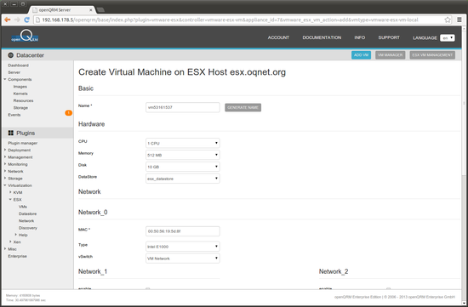Viewport: 468px width, 307px height.
Task: Go back with browser back arrow
Action: point(8,20)
